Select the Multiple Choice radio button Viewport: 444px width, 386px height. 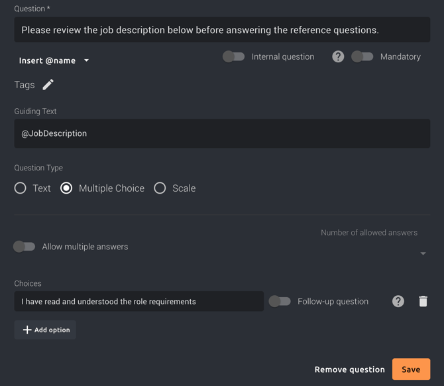[66, 188]
